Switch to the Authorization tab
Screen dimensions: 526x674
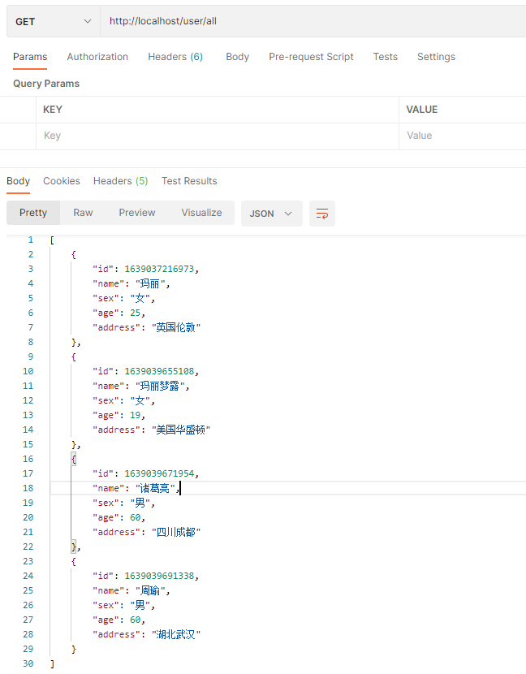click(x=97, y=57)
